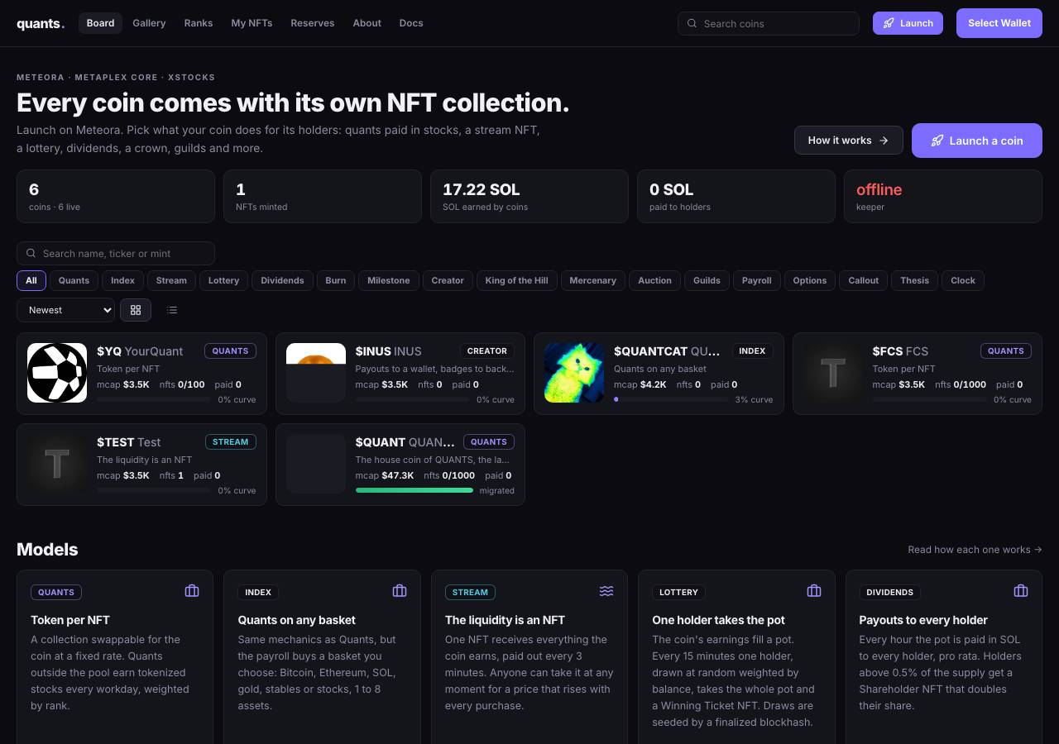The height and width of the screenshot is (744, 1059).
Task: Click the $QUANT migrated progress bar
Action: 414,490
